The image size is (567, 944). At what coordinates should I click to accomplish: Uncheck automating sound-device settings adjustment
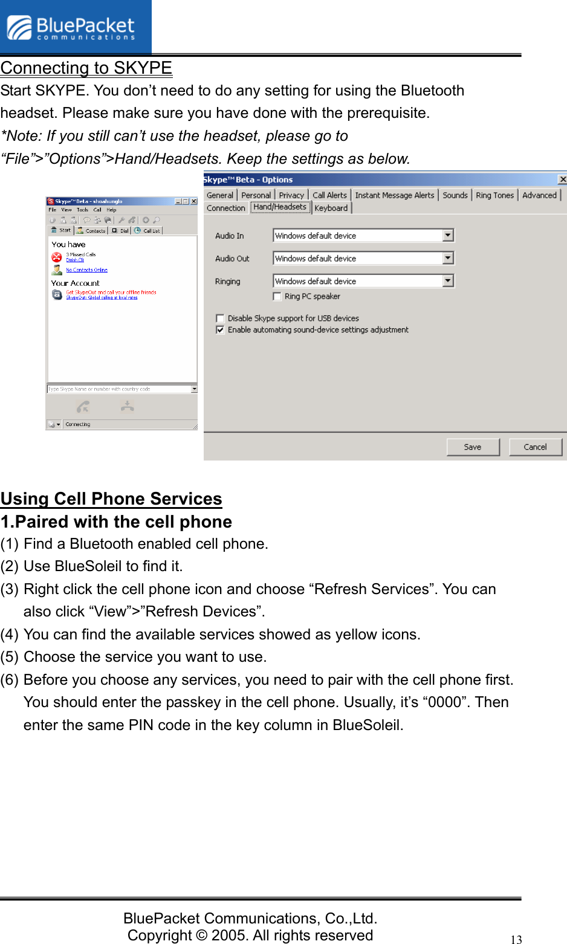220,330
